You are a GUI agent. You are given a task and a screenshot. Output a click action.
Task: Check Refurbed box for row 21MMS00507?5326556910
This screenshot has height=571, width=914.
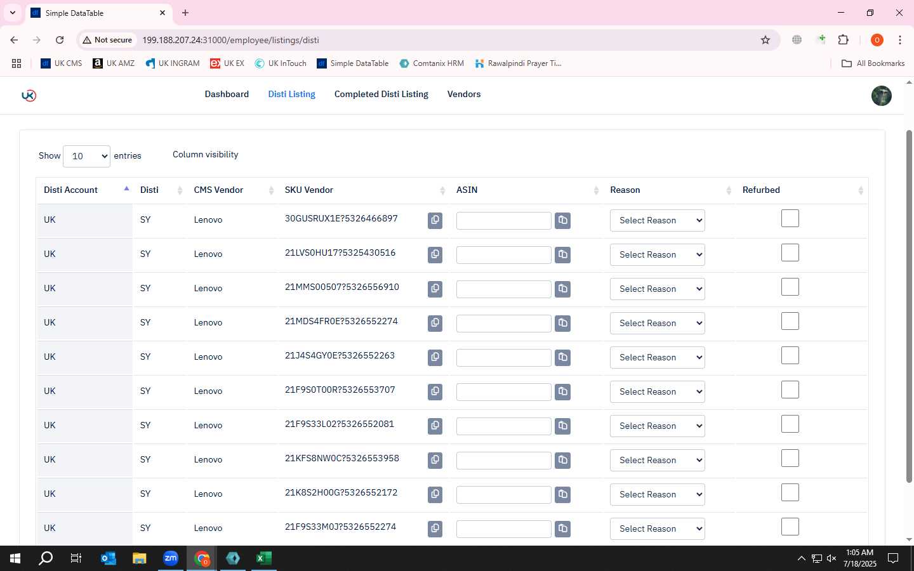[x=790, y=287]
